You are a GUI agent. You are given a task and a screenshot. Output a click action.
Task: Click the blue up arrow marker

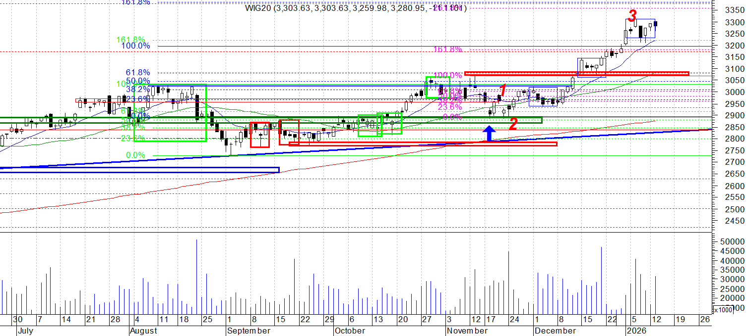click(489, 134)
